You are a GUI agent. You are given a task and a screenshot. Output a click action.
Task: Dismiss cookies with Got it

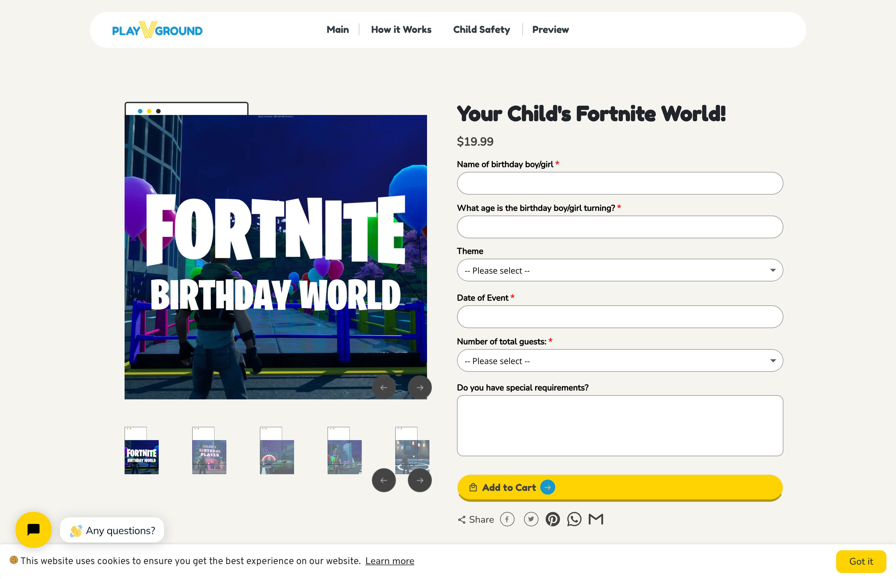pyautogui.click(x=861, y=561)
